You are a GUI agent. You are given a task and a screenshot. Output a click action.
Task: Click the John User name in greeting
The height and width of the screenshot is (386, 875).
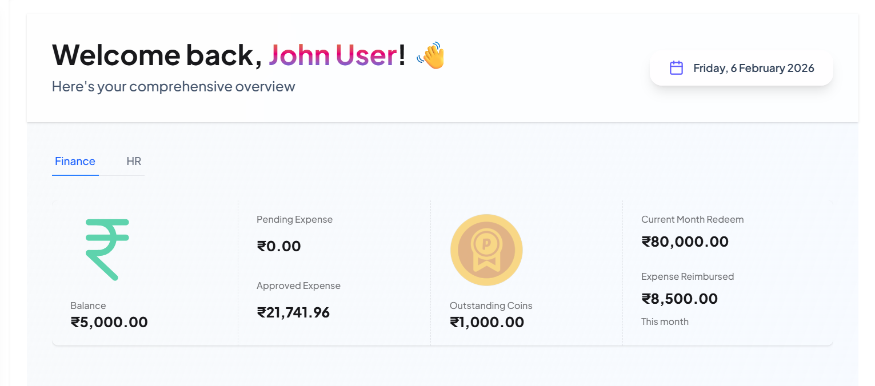pos(332,55)
